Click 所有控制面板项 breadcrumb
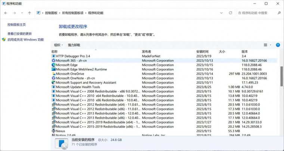 [x=72, y=13]
